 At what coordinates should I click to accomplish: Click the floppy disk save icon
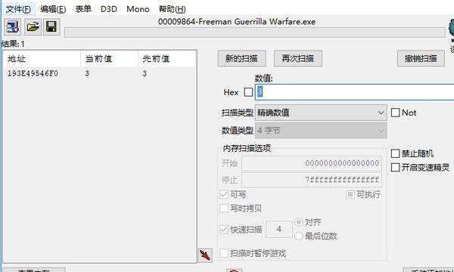coord(51,27)
